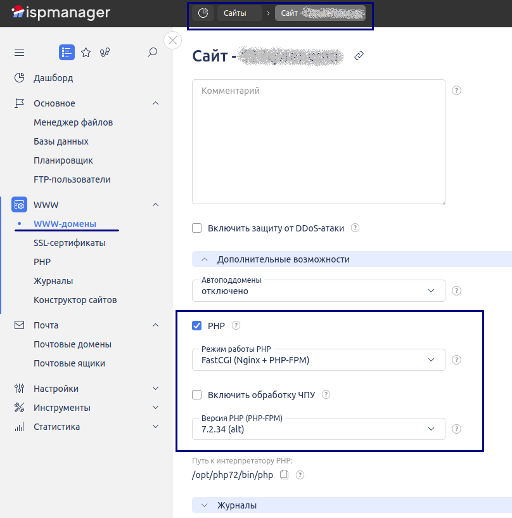Open the Автоподдомены dropdown
Viewport: 512px width, 518px height.
(x=318, y=291)
